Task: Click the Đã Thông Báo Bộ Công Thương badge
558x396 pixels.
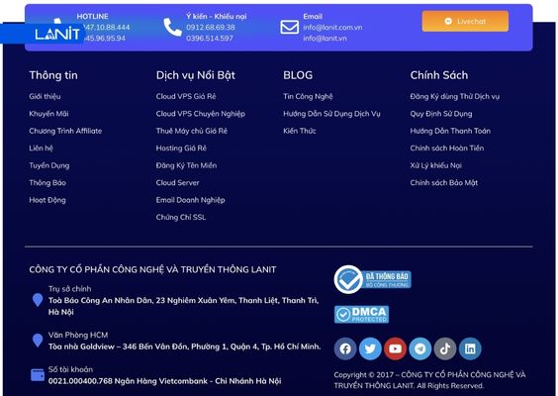Action: (373, 279)
